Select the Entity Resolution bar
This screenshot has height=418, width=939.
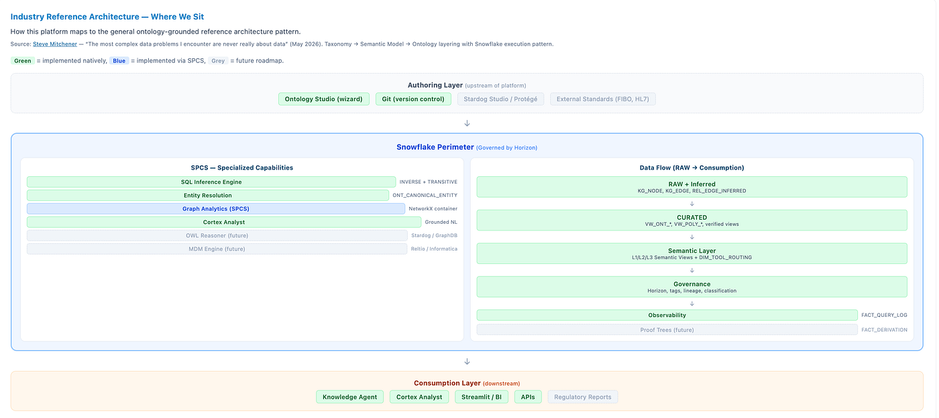[x=208, y=196]
